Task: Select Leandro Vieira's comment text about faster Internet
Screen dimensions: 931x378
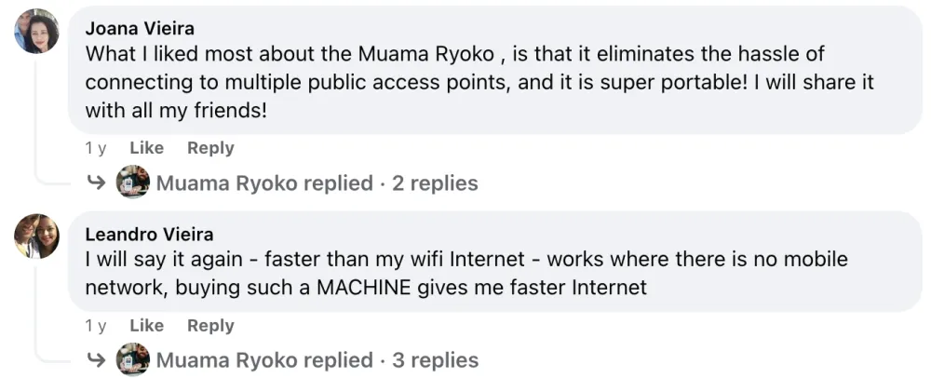Action: pos(465,273)
